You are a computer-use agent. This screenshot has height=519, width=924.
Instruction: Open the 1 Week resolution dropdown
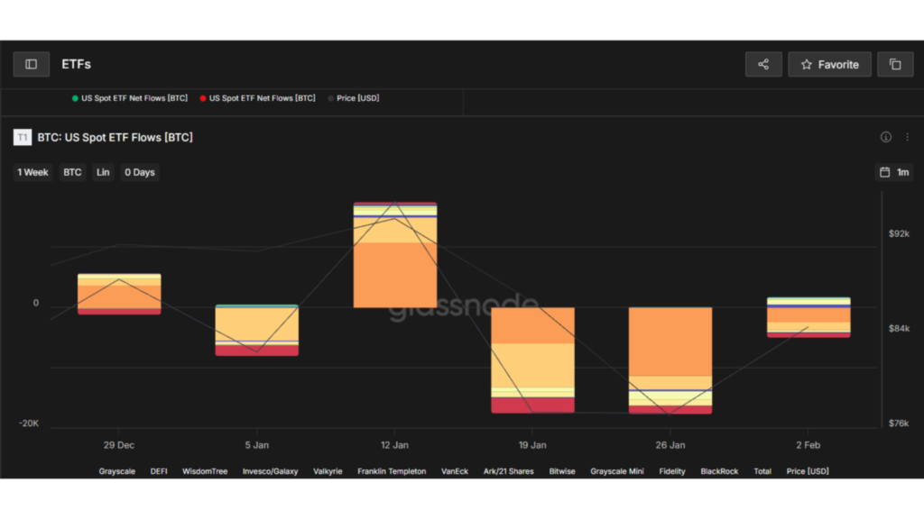point(32,172)
